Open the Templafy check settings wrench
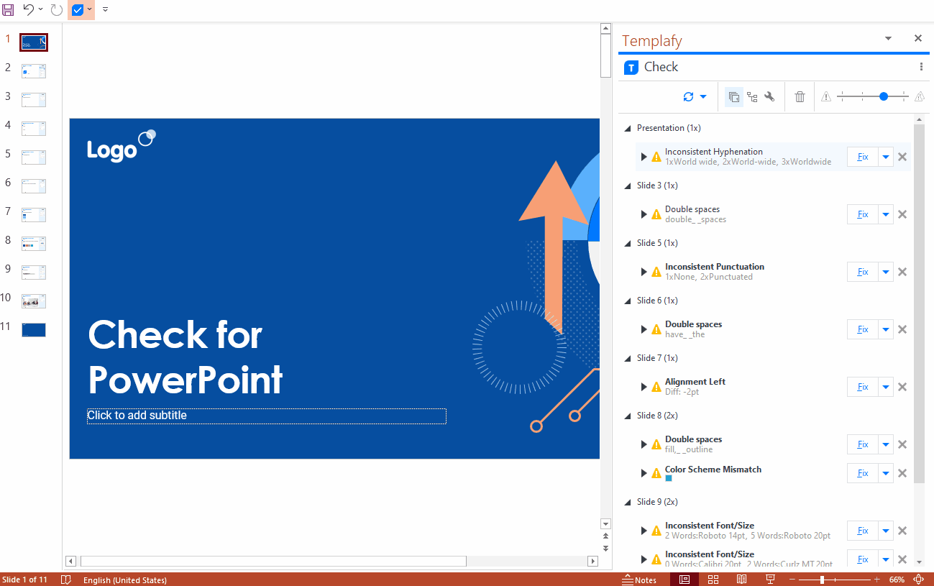 [x=768, y=96]
